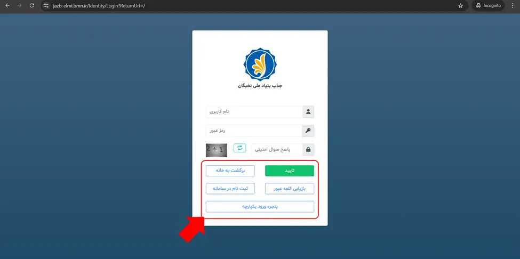
Task: Click the پاسخ سوال امنیتی answer field
Action: (277, 150)
